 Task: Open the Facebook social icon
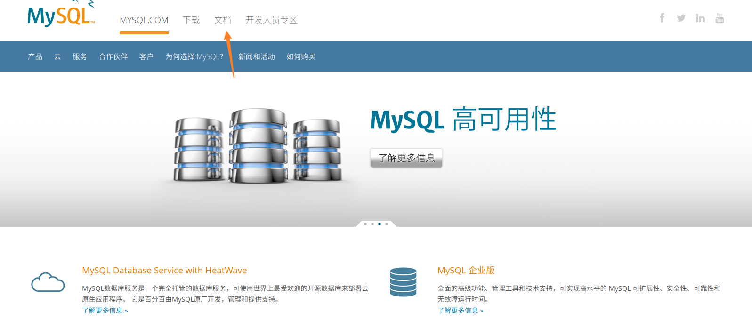[x=662, y=18]
